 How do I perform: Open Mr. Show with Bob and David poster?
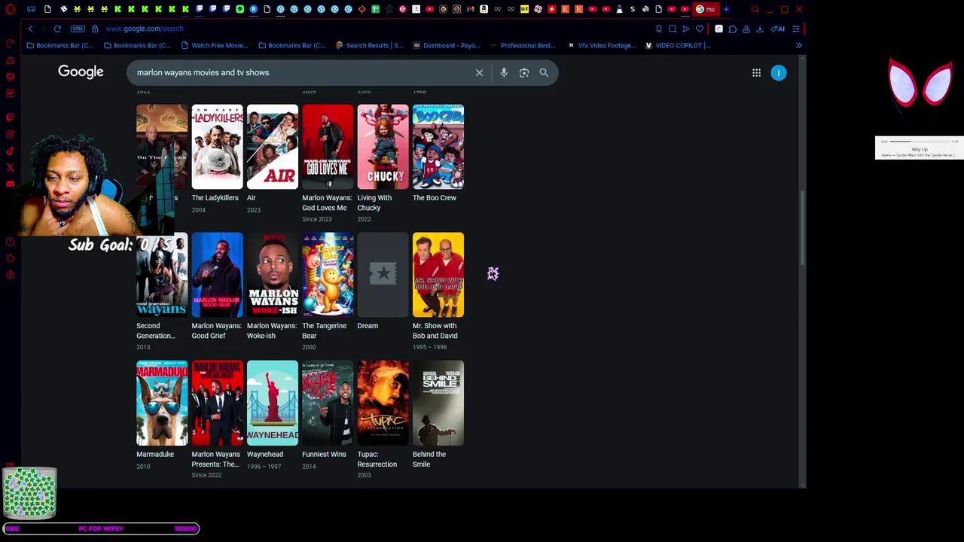pos(438,275)
